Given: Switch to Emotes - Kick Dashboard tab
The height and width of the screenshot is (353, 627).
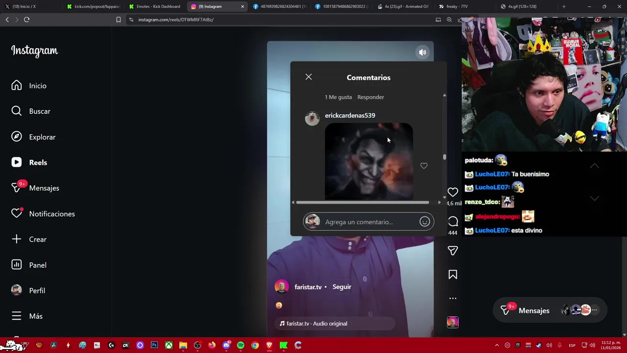Looking at the screenshot, I should pos(156,6).
